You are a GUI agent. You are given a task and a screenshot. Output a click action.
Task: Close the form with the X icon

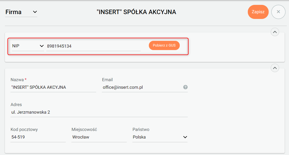coord(278,12)
